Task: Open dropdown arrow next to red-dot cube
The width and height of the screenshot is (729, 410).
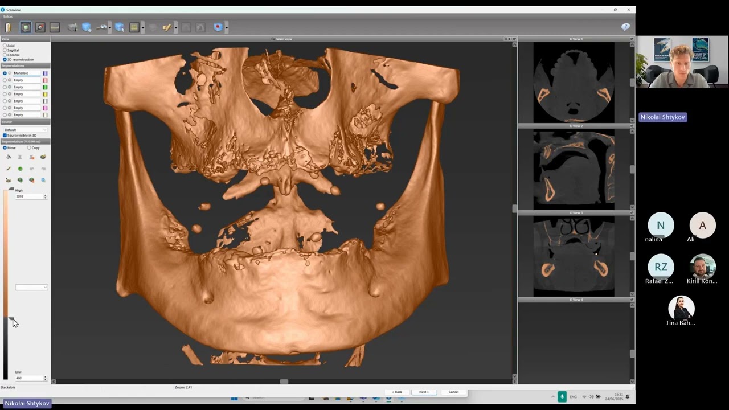Action: pos(226,27)
